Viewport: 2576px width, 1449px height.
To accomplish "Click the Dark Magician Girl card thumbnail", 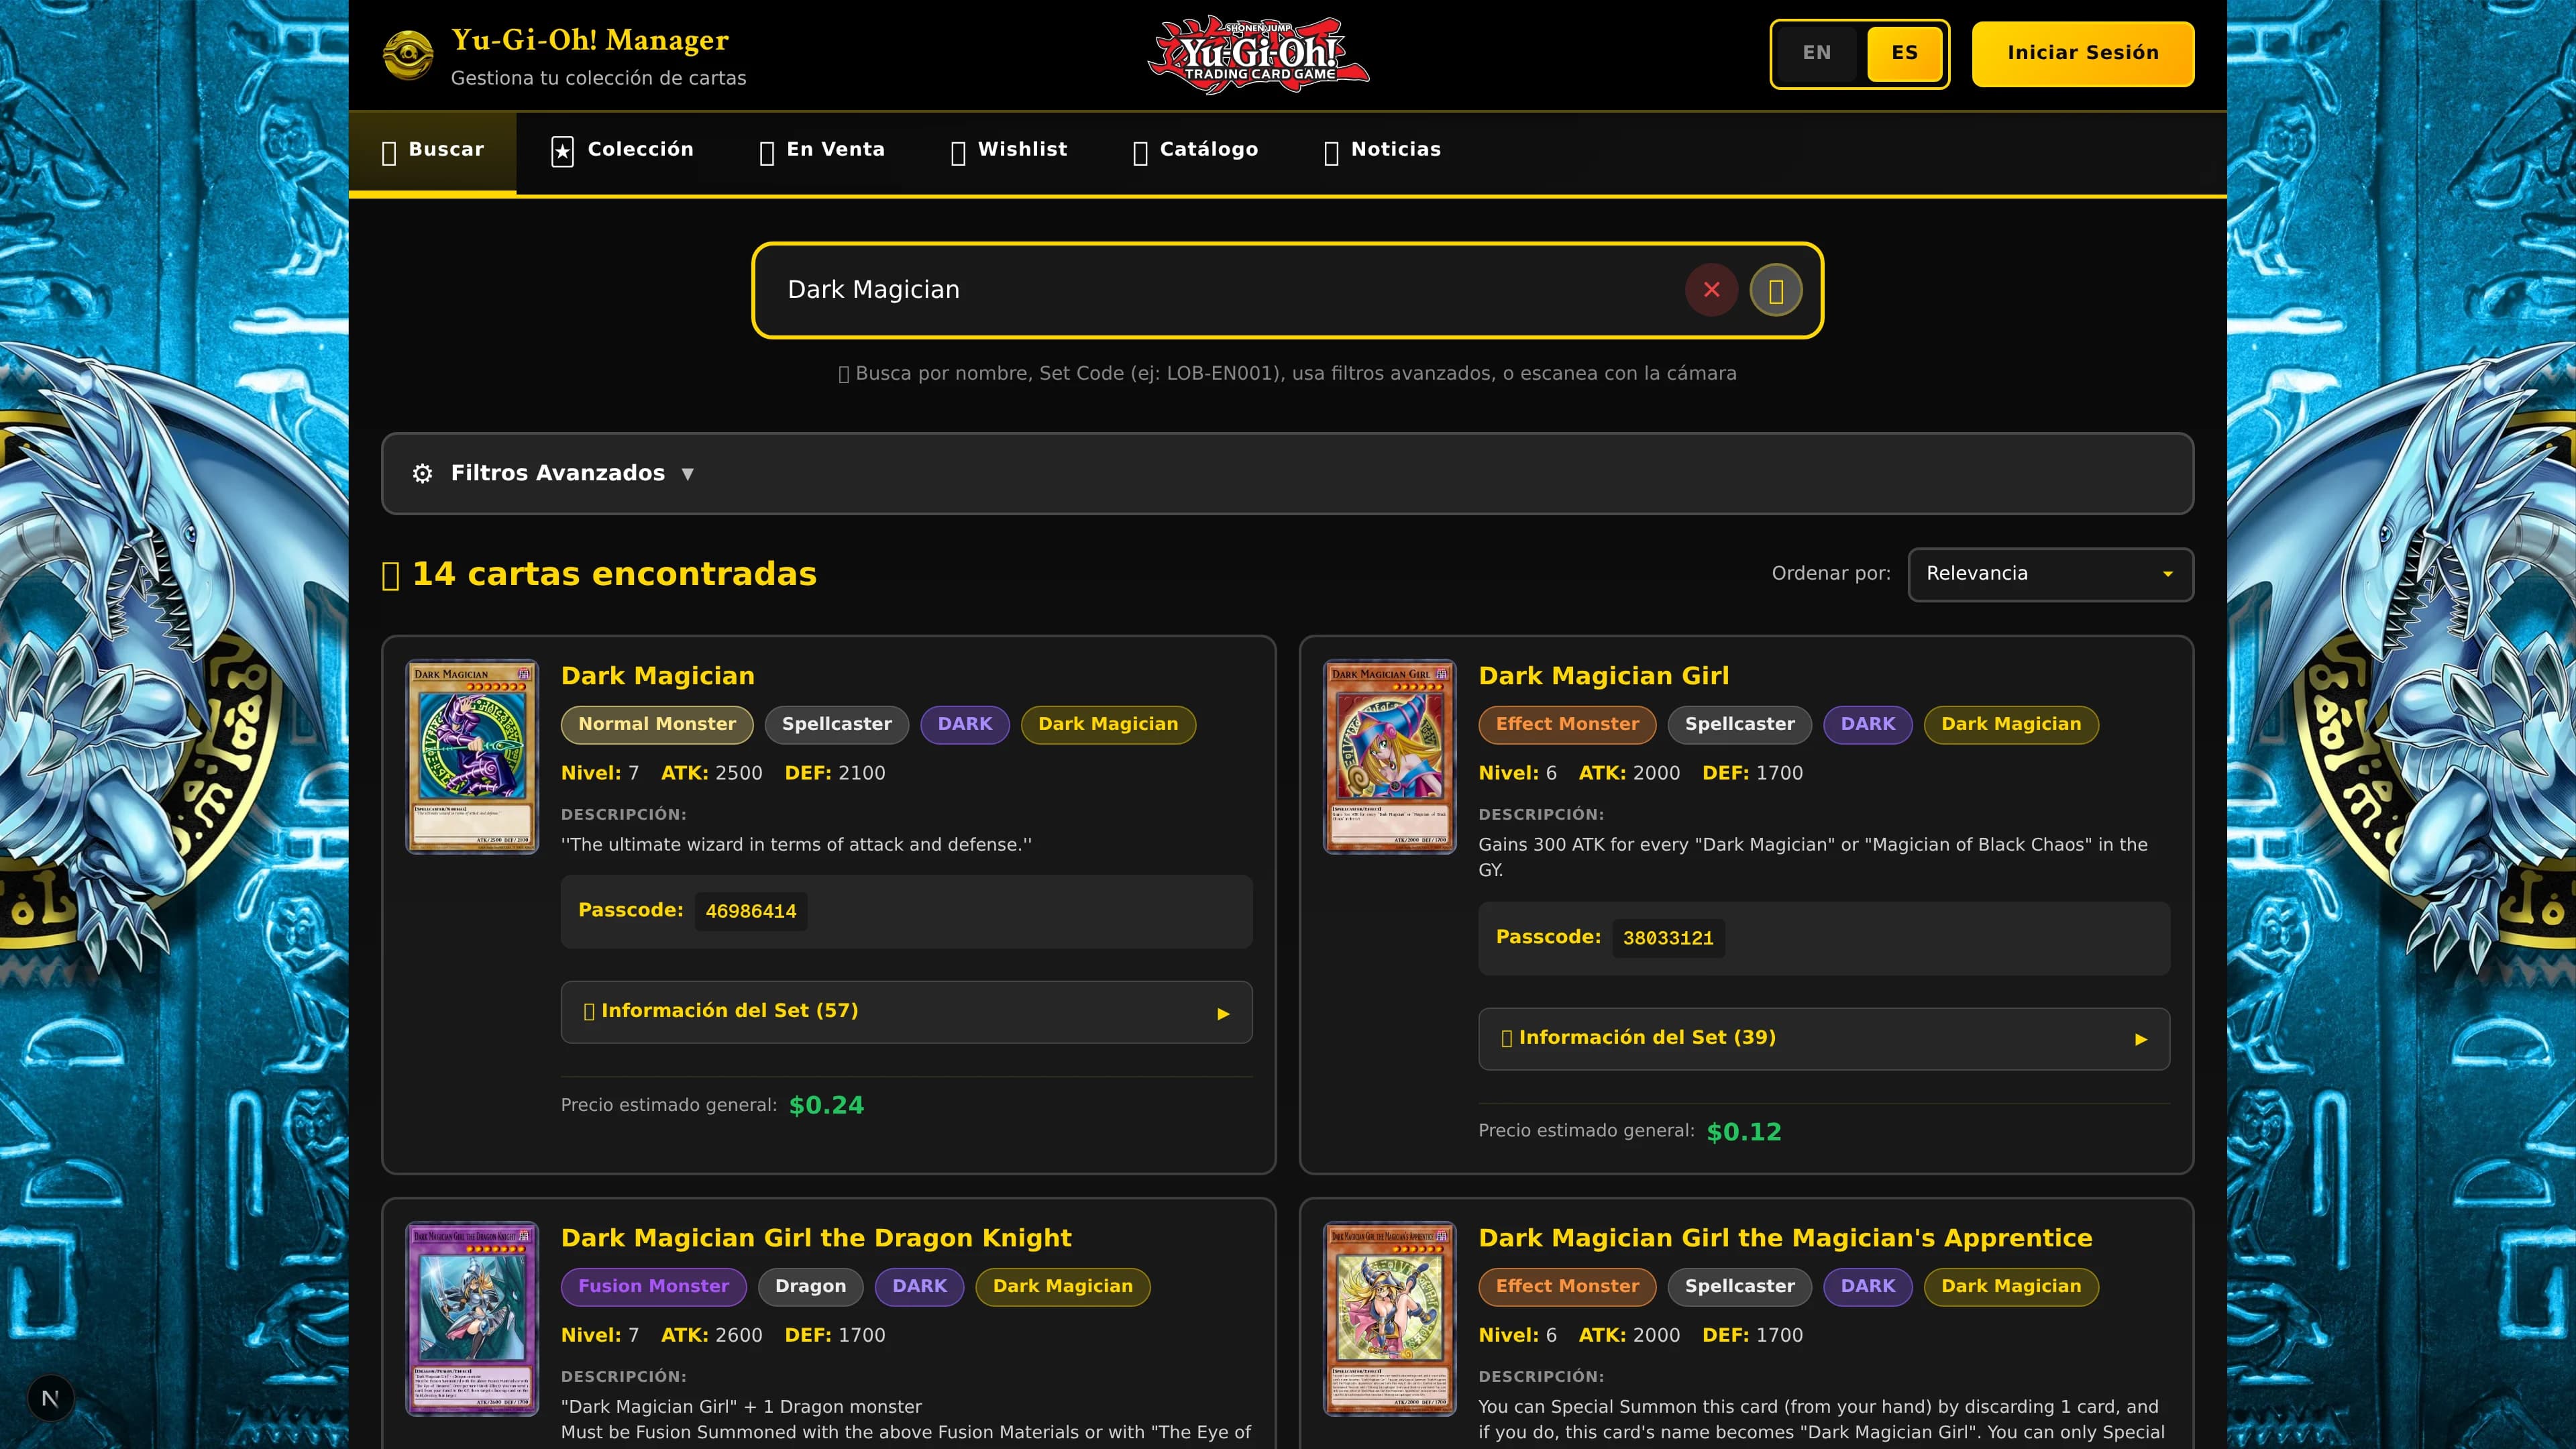I will pyautogui.click(x=1390, y=757).
